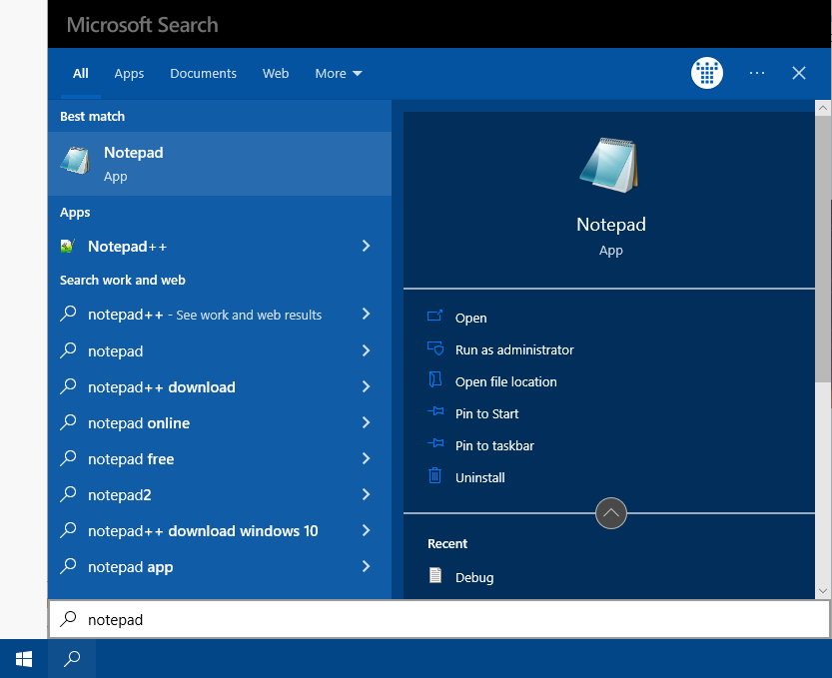The height and width of the screenshot is (678, 832).
Task: Switch to the Web tab
Action: [x=276, y=73]
